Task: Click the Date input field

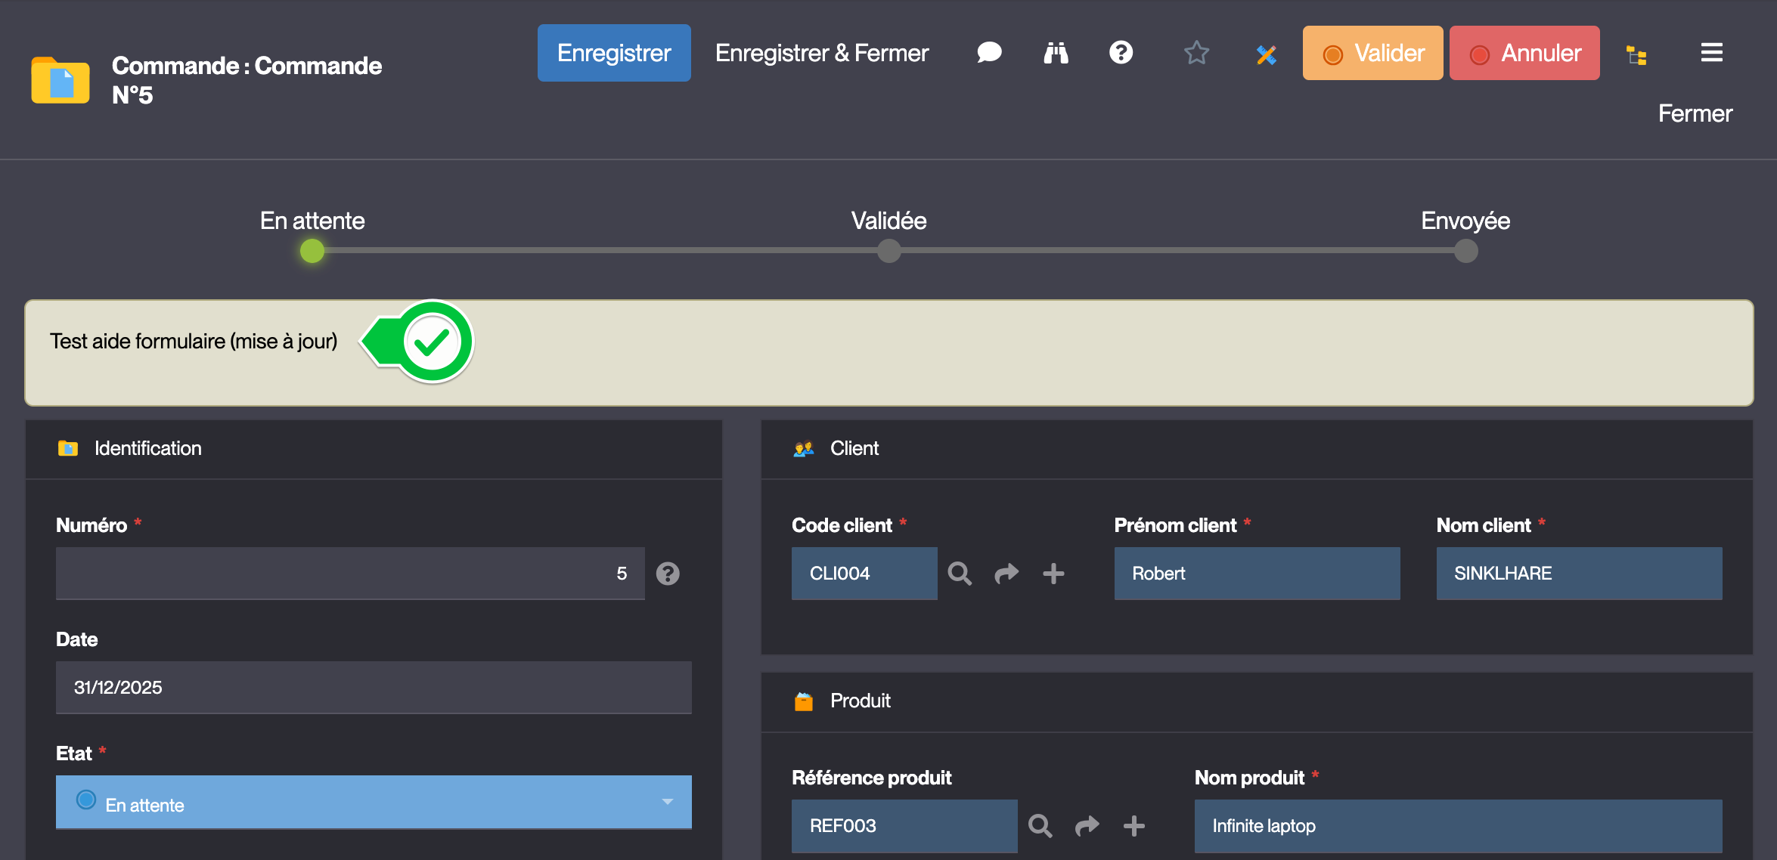Action: click(x=374, y=688)
